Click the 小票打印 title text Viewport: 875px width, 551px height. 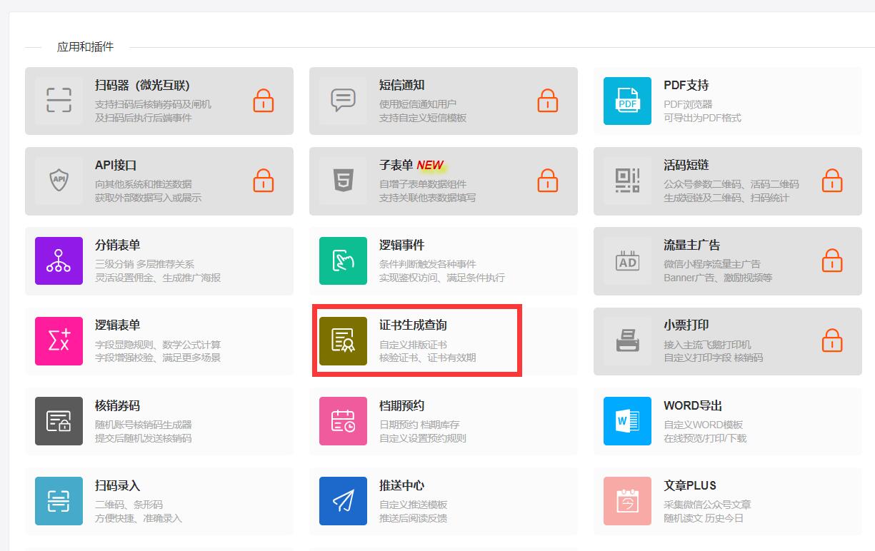(686, 325)
